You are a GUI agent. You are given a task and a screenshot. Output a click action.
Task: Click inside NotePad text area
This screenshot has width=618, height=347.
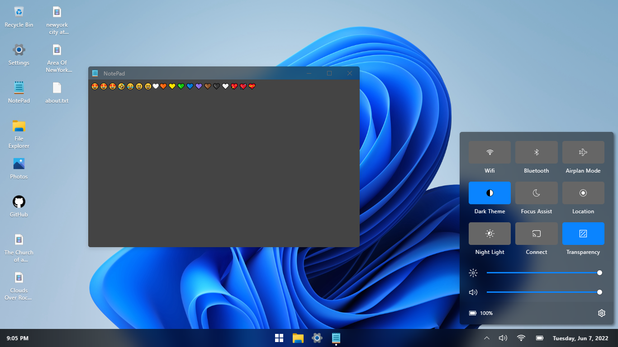pyautogui.click(x=223, y=167)
